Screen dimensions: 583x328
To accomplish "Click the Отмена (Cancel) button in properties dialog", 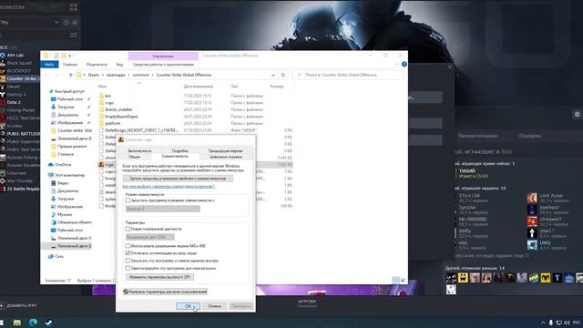I will coord(214,306).
